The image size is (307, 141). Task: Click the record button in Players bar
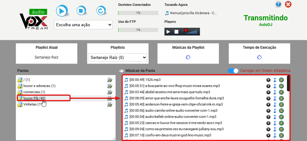click(186, 31)
